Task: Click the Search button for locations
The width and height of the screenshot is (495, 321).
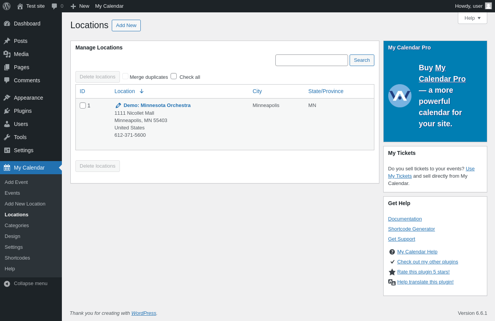Action: pyautogui.click(x=362, y=60)
